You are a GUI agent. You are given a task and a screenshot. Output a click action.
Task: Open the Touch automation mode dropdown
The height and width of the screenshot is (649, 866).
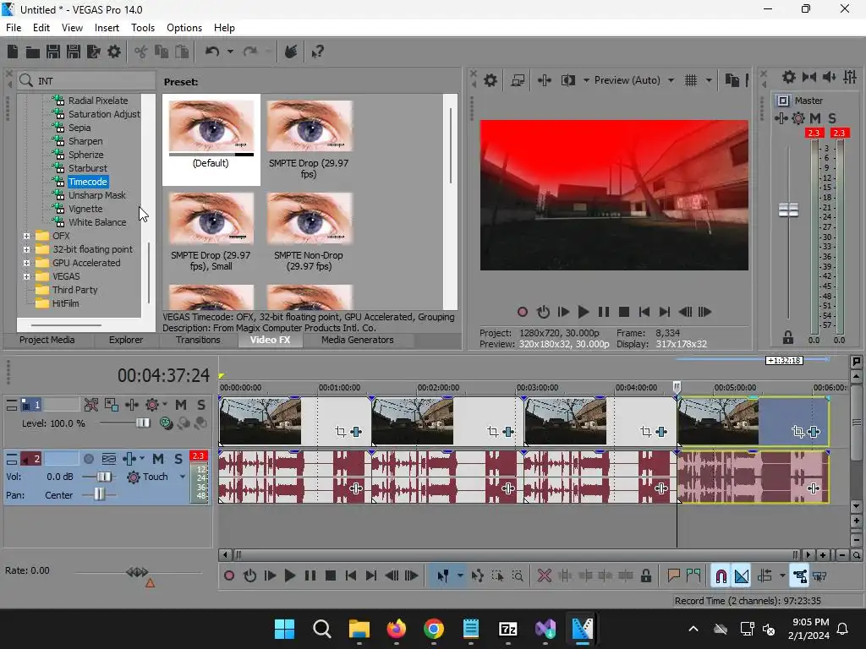tap(183, 477)
